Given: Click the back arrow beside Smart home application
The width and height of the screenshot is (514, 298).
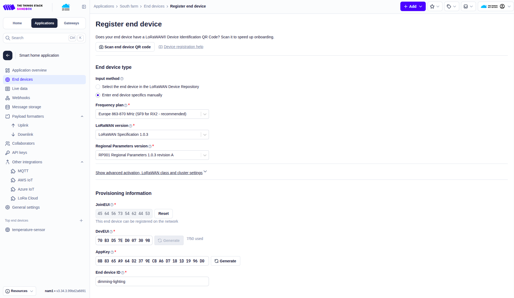Looking at the screenshot, I should pyautogui.click(x=8, y=55).
